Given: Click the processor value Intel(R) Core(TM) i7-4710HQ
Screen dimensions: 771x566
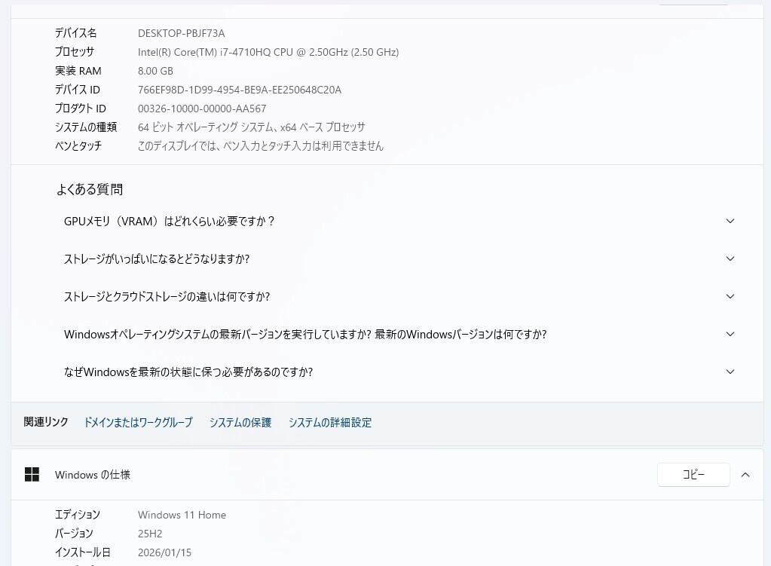Looking at the screenshot, I should click(x=268, y=52).
